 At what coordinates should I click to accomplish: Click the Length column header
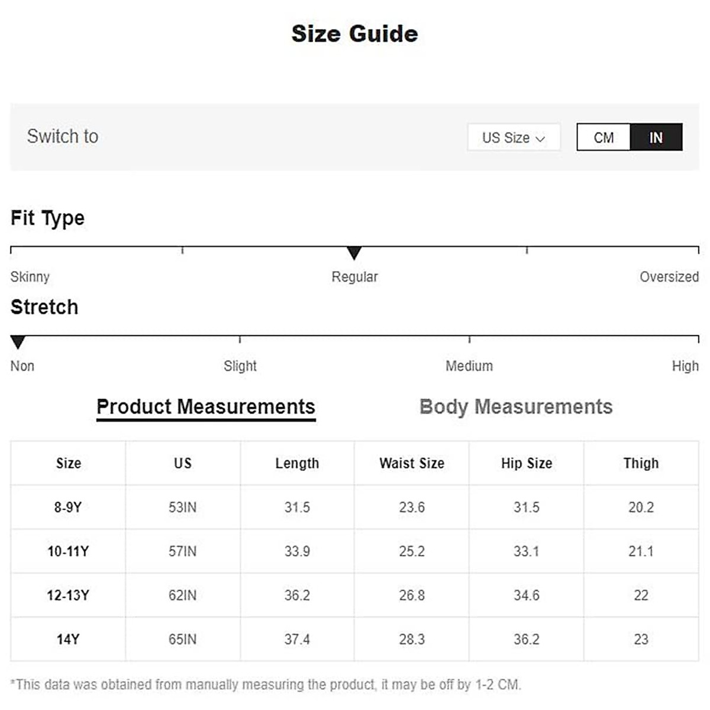(x=297, y=463)
